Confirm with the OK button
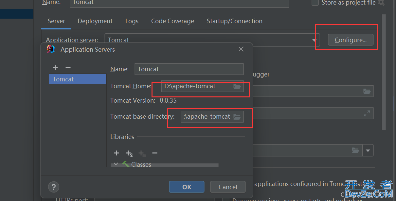Viewport: 396px width, 201px height. (x=187, y=187)
